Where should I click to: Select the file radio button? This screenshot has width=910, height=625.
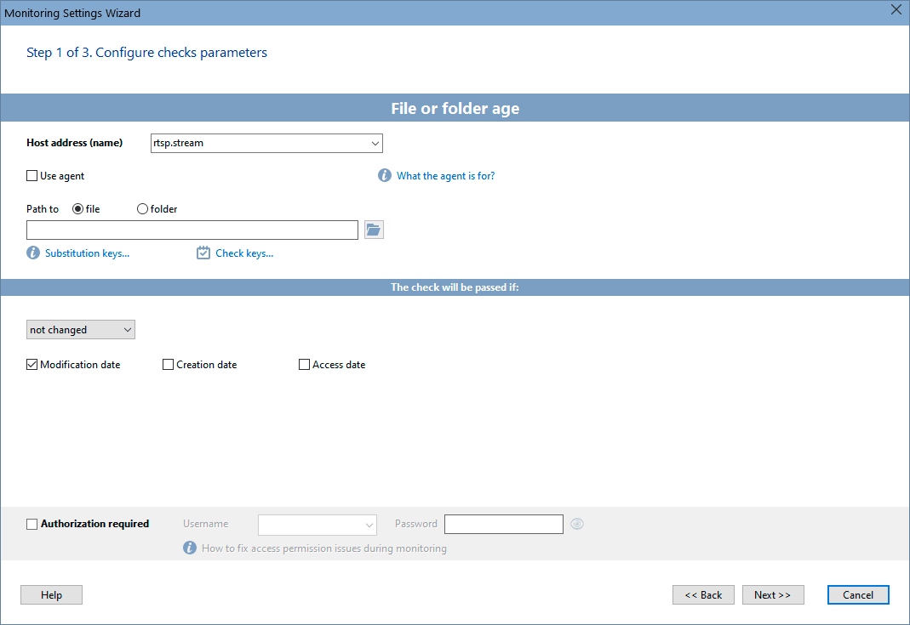point(77,208)
